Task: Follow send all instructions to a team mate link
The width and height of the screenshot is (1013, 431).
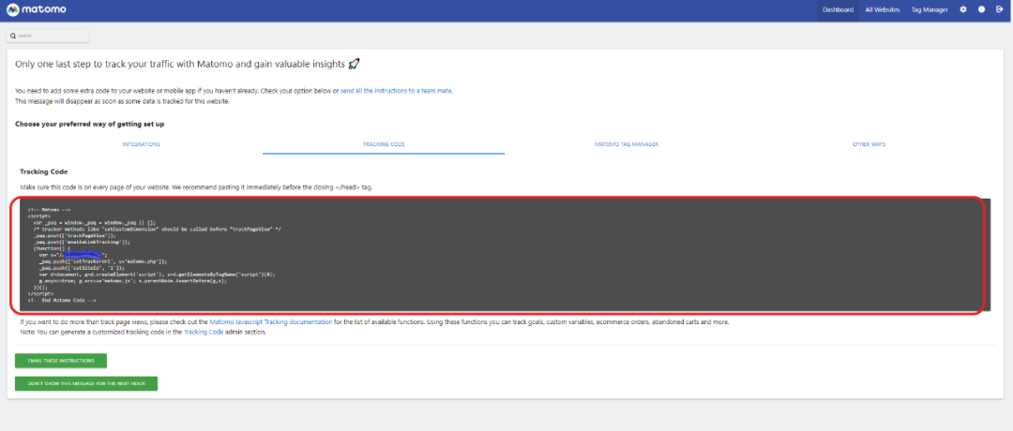Action: click(397, 91)
